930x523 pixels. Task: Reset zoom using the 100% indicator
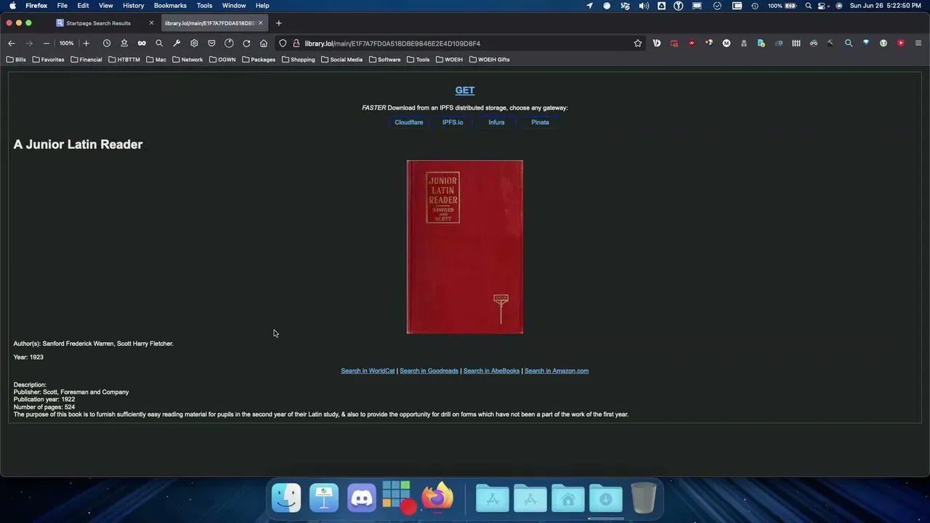coord(66,44)
